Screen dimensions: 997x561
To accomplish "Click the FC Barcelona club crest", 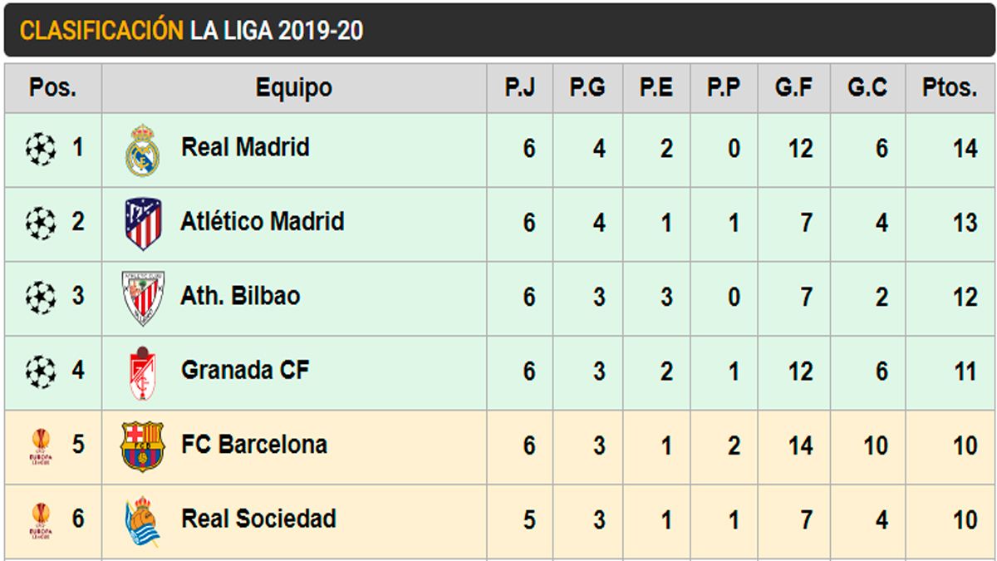I will pyautogui.click(x=143, y=446).
